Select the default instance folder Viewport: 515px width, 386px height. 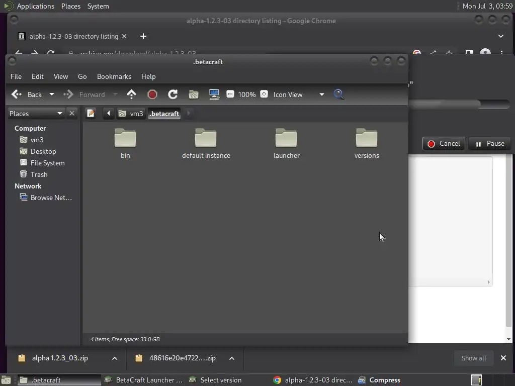tap(206, 143)
